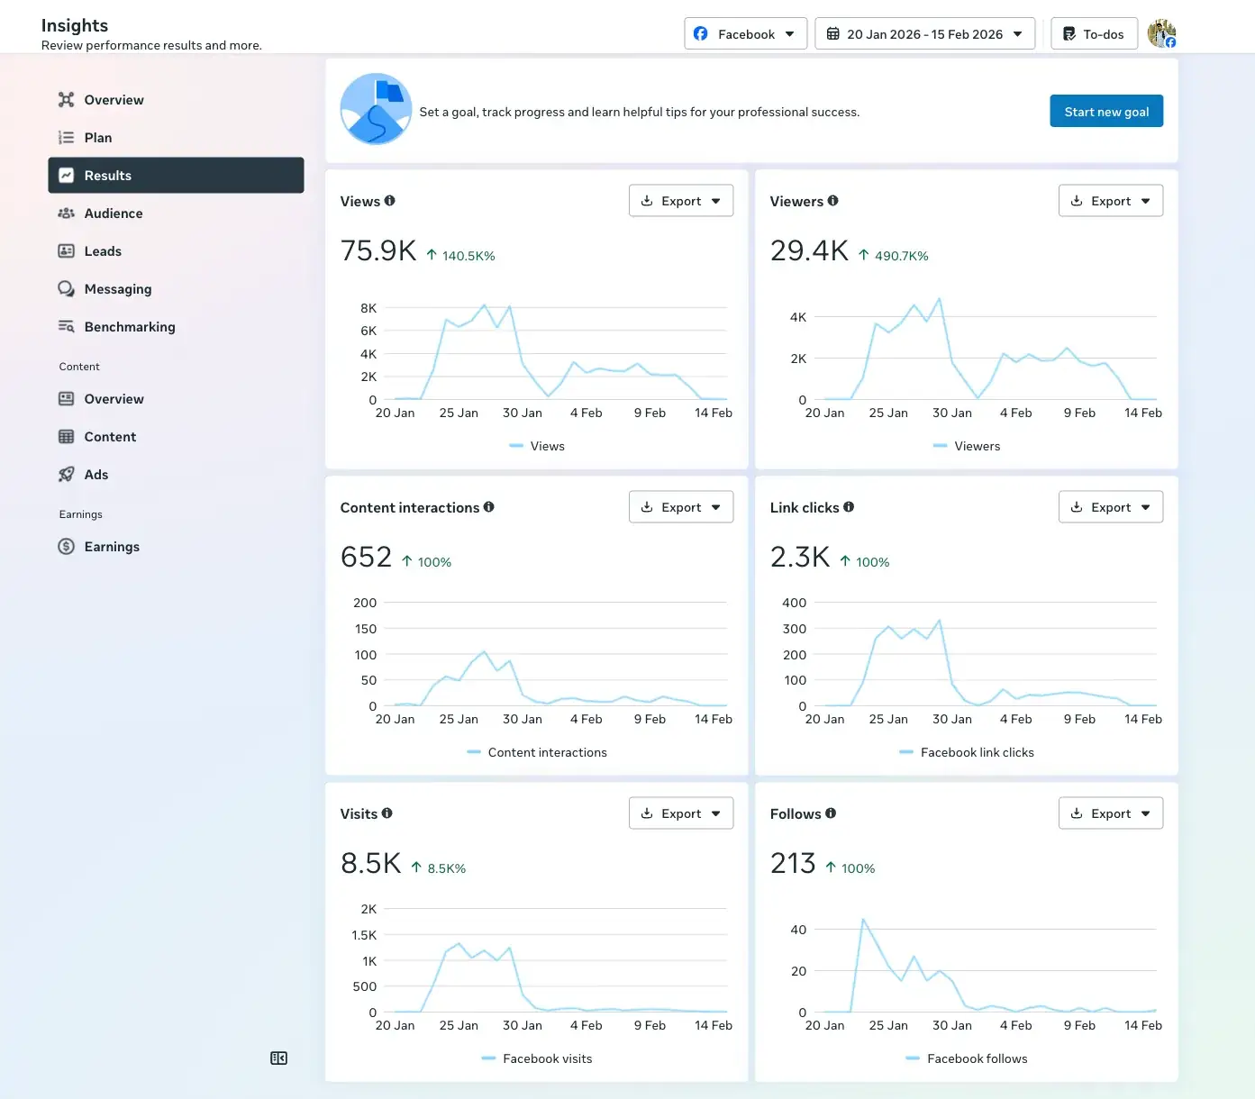Expand the Link clicks Export dropdown

click(x=1111, y=507)
